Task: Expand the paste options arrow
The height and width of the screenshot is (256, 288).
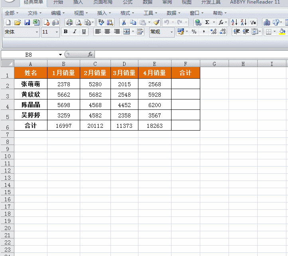Action: pos(149,22)
